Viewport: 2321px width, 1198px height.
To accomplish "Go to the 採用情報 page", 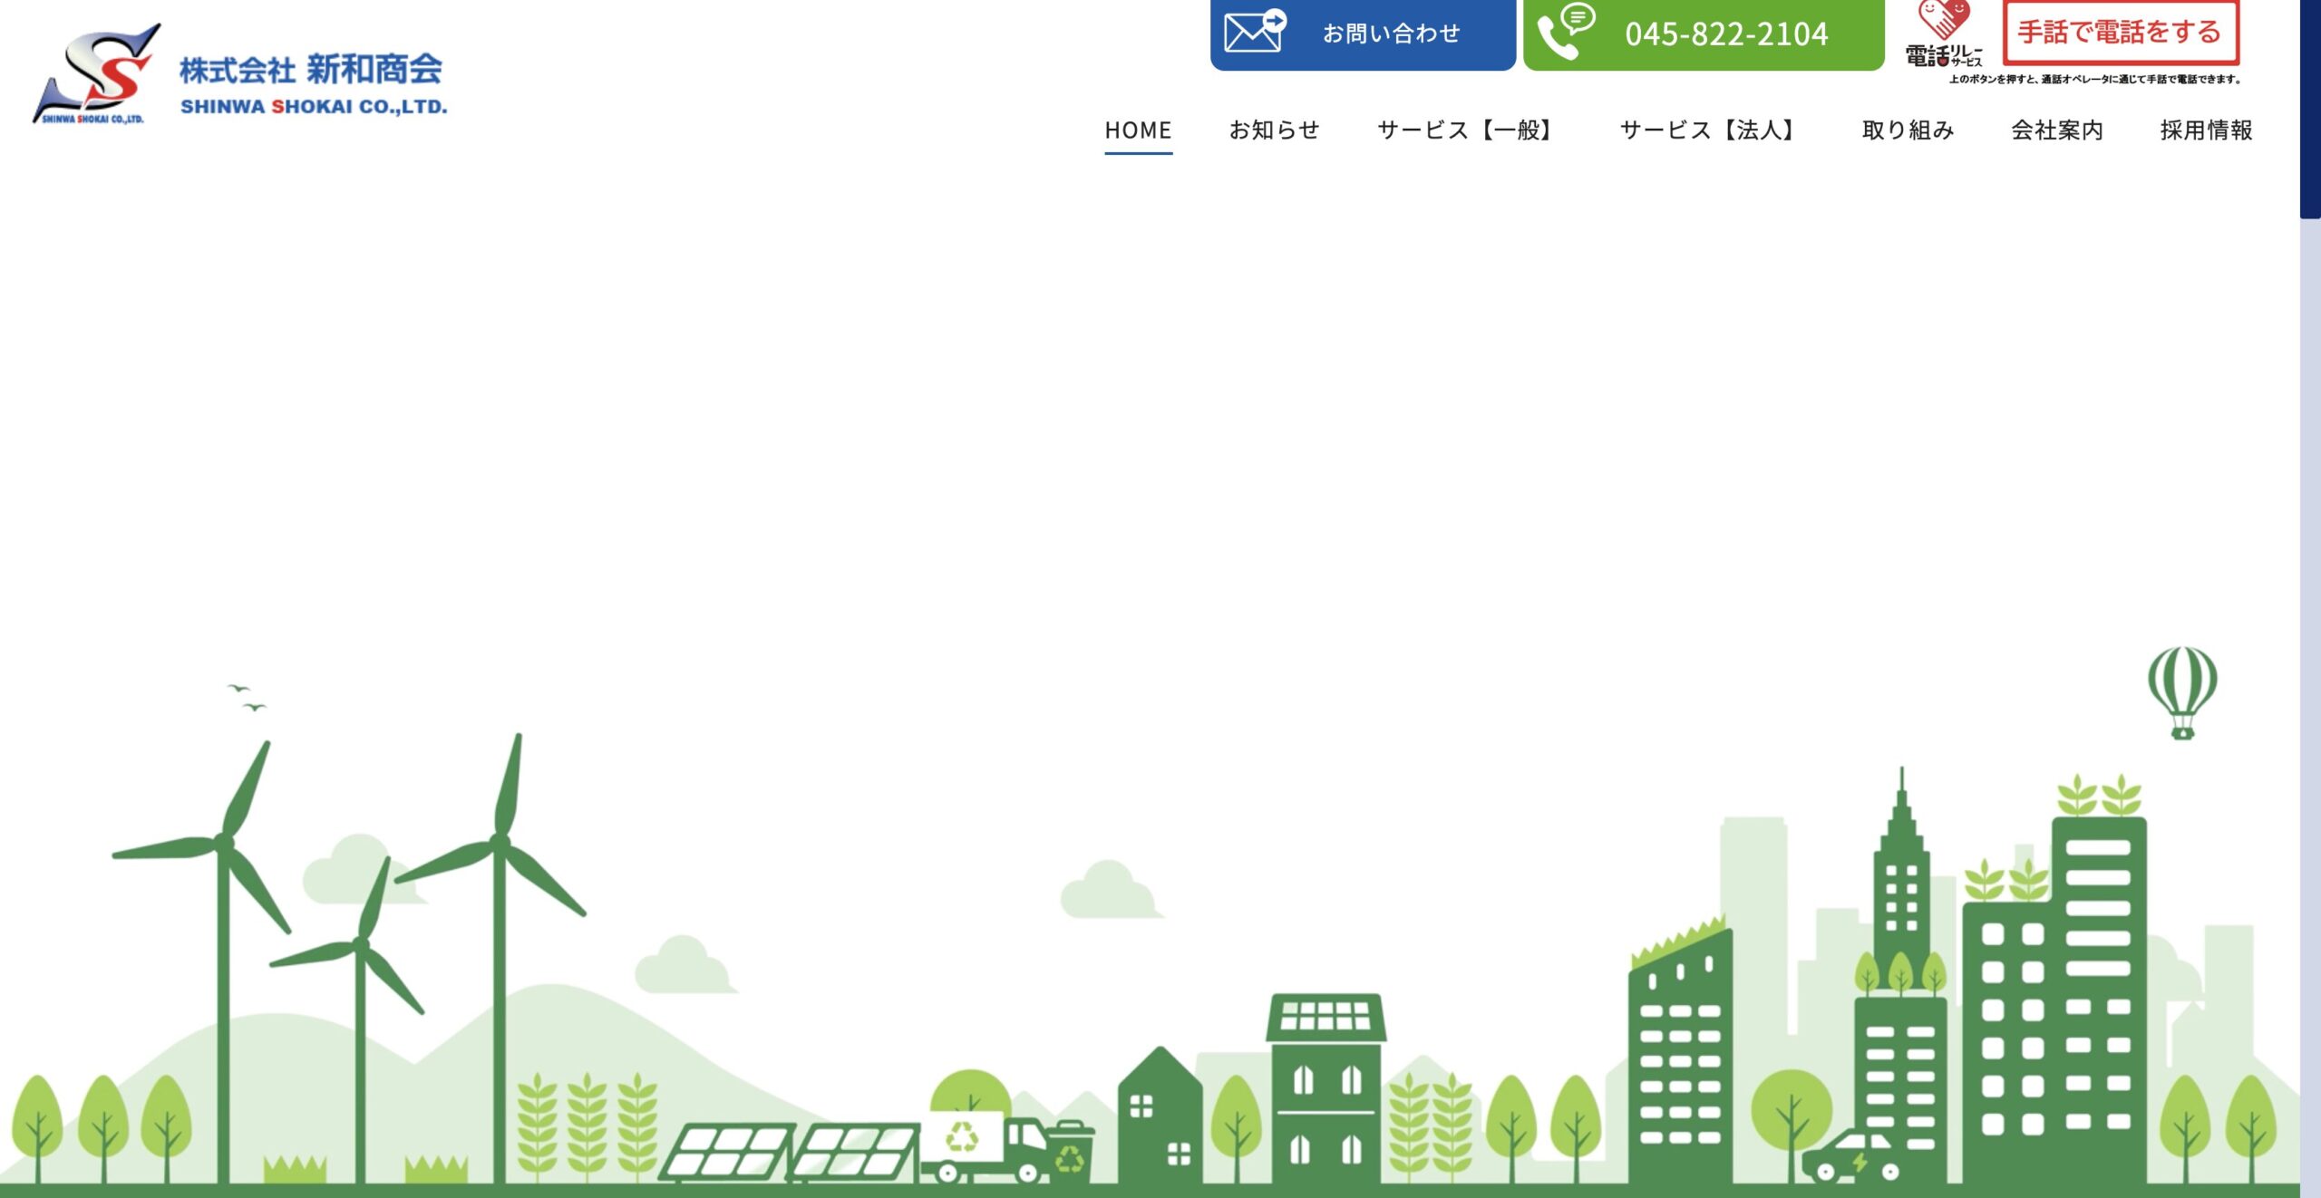I will [2206, 130].
